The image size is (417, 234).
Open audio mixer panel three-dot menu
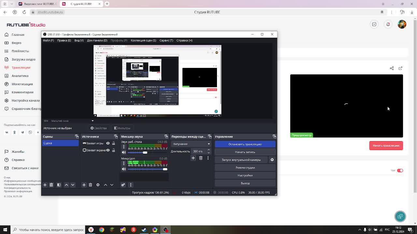pyautogui.click(x=131, y=185)
